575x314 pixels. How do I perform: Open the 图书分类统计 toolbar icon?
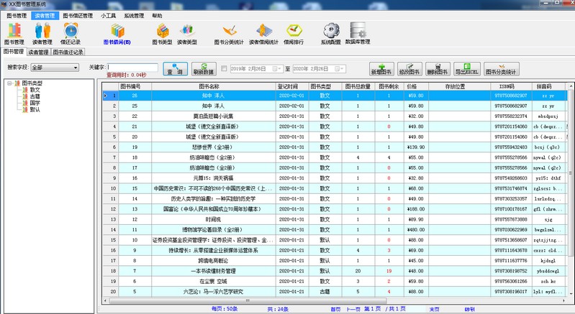(x=232, y=33)
